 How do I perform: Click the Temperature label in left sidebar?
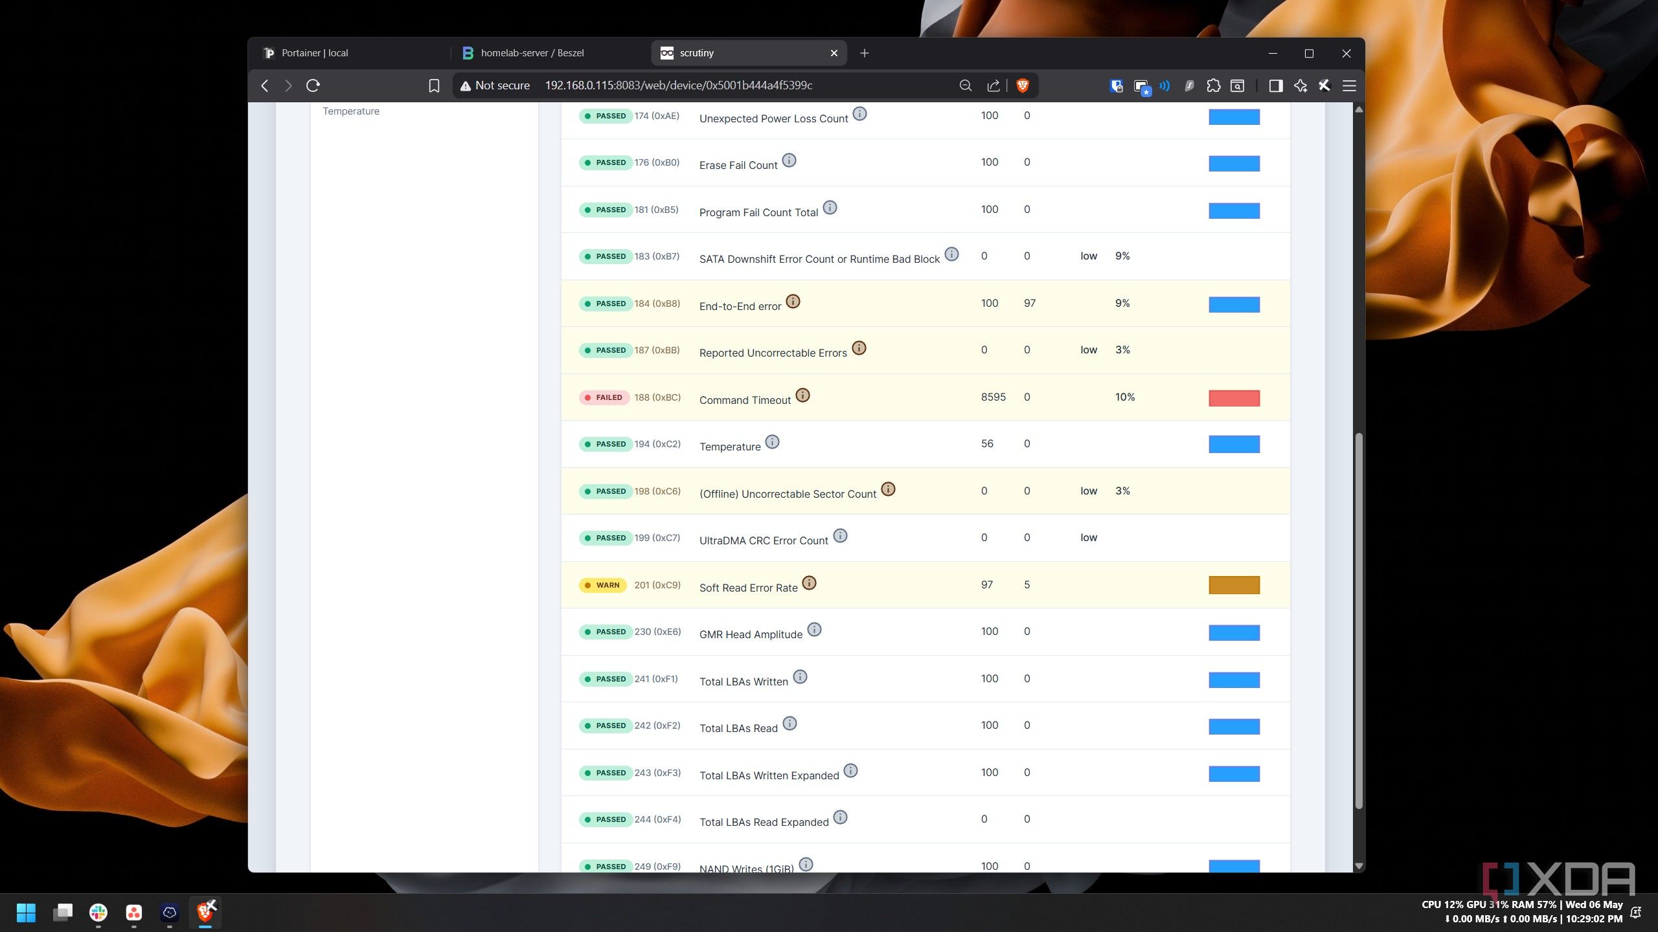[x=351, y=111]
